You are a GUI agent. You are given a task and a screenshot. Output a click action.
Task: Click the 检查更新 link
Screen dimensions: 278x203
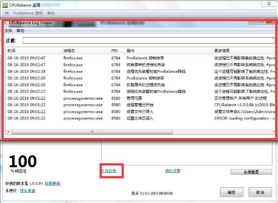pos(52,184)
